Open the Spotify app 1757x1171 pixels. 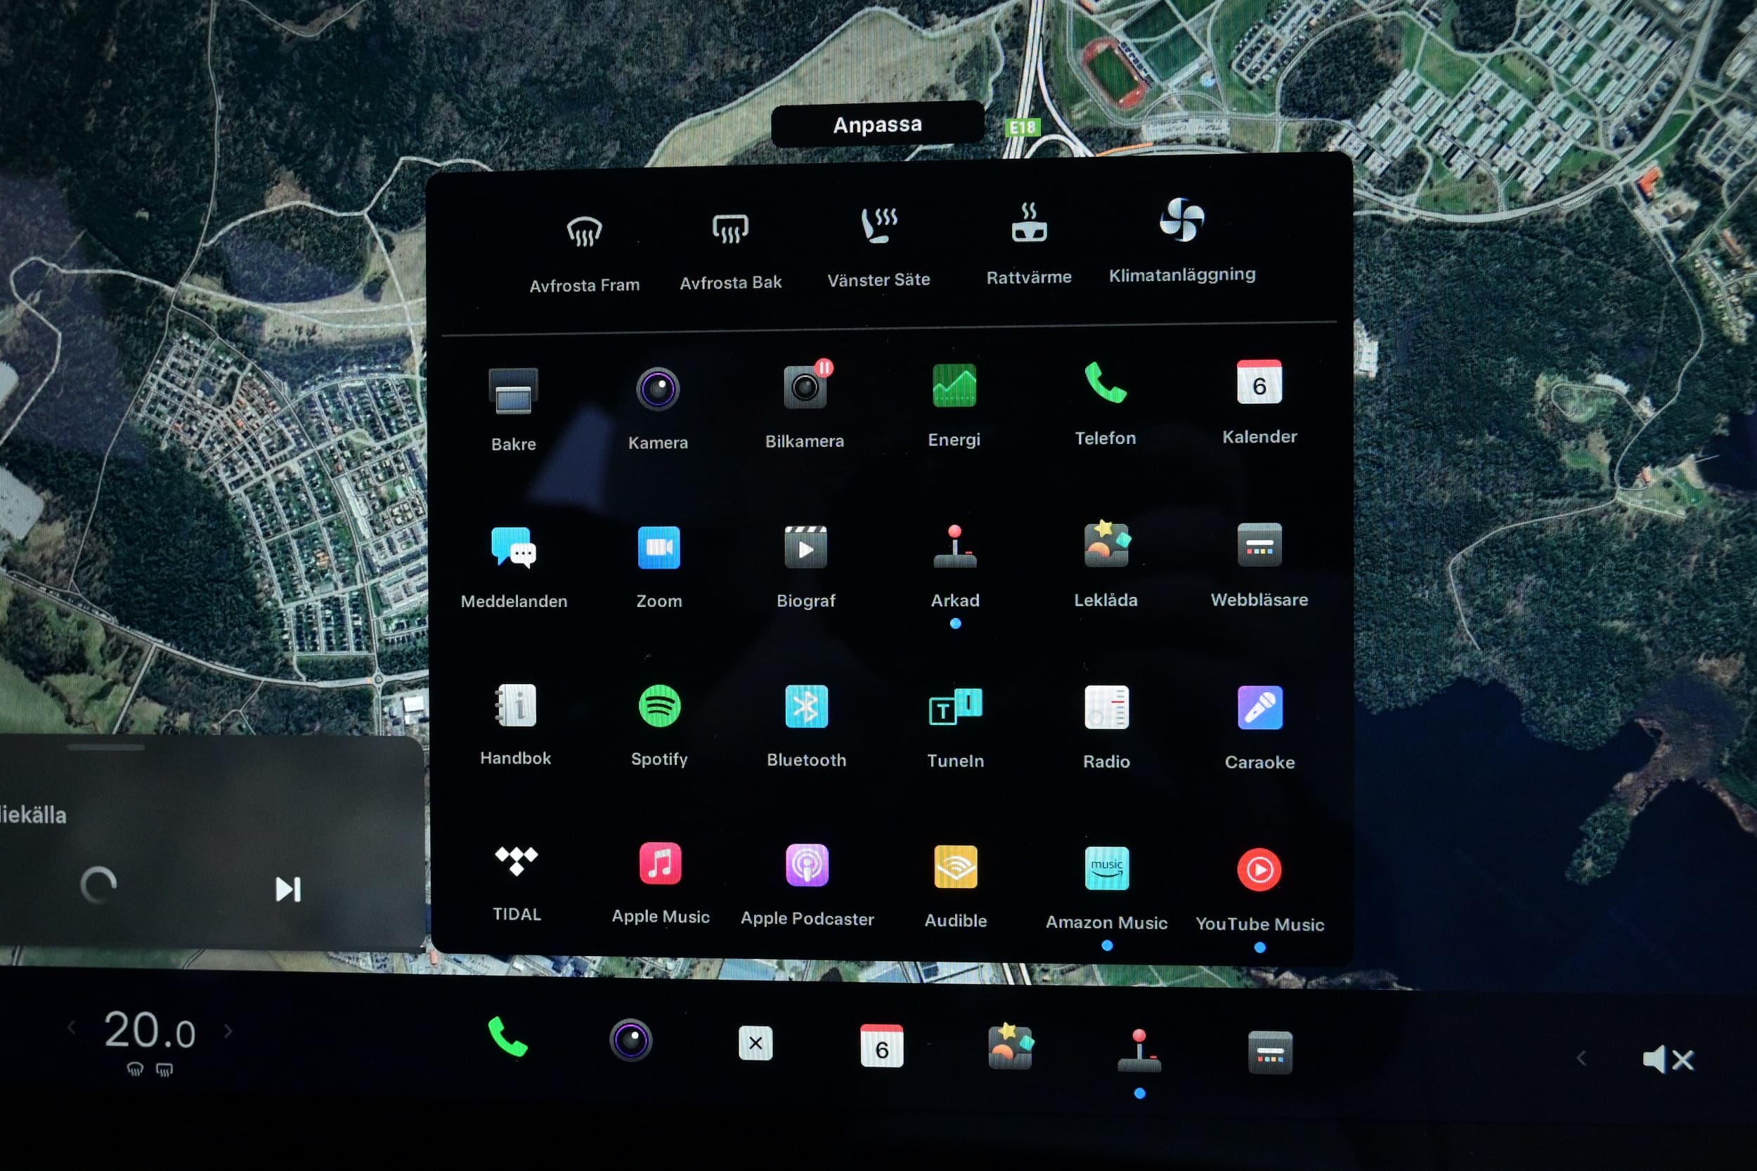659,707
